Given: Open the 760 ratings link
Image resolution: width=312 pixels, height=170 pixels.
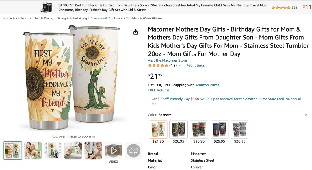Looking at the screenshot, I should [x=195, y=66].
